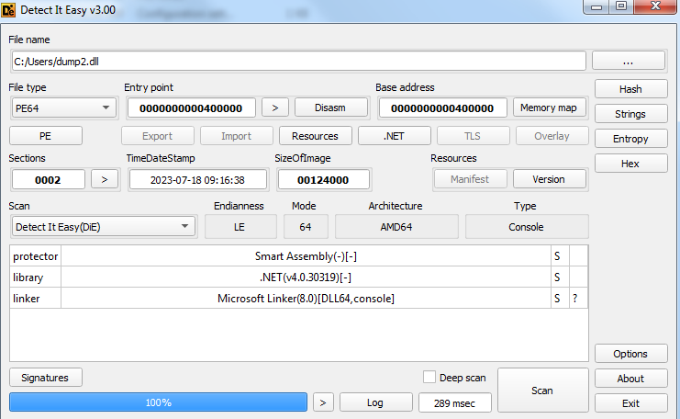Click the Endianness LE field
Screen dimensions: 680x419
(240, 227)
